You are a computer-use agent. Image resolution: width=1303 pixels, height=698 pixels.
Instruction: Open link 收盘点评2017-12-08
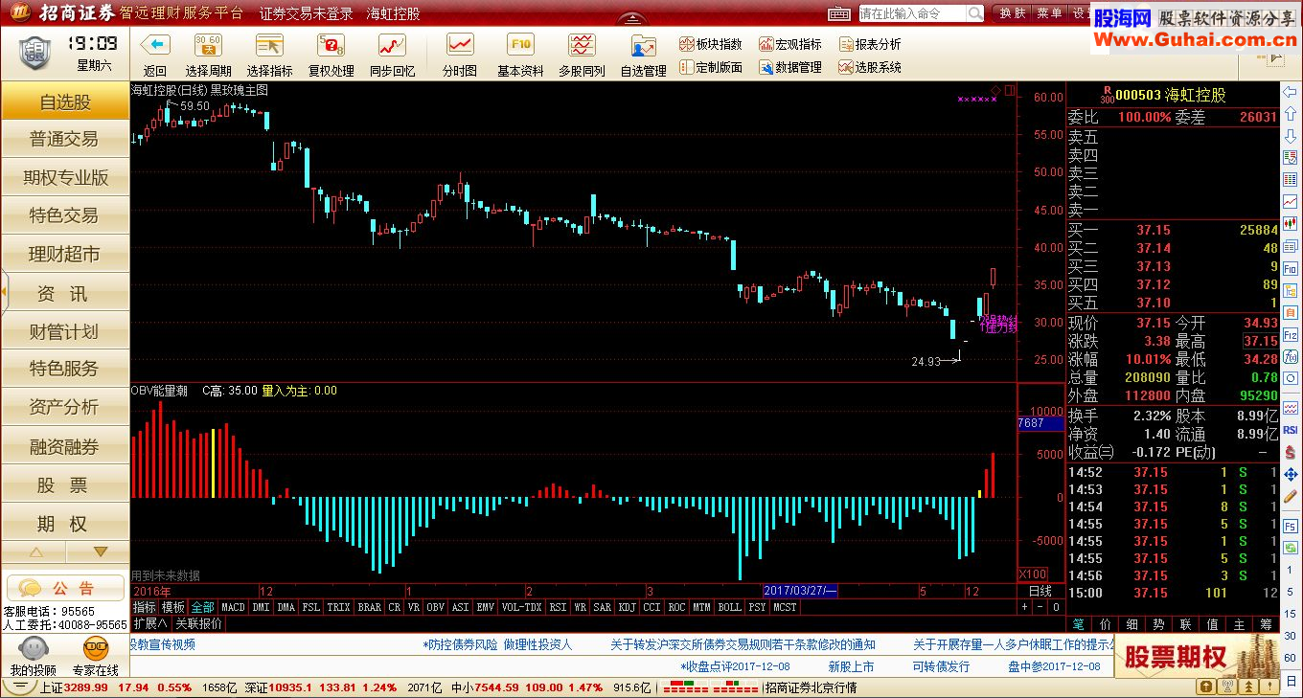point(736,666)
